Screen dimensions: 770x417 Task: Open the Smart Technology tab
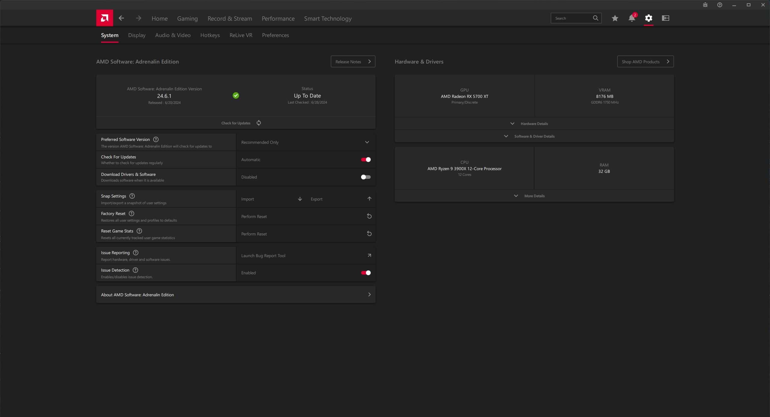click(x=328, y=19)
